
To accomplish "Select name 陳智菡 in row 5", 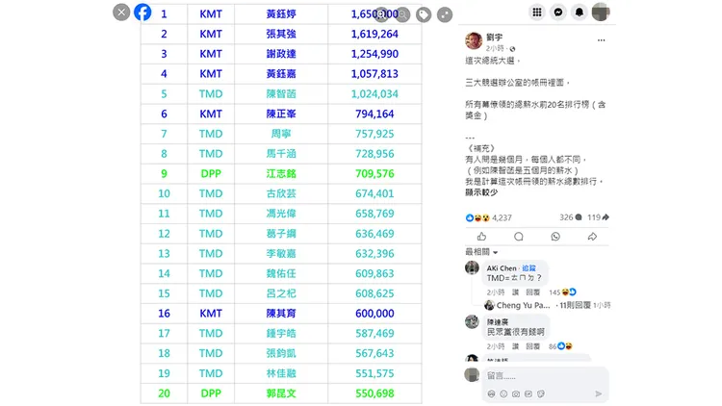I will [281, 94].
